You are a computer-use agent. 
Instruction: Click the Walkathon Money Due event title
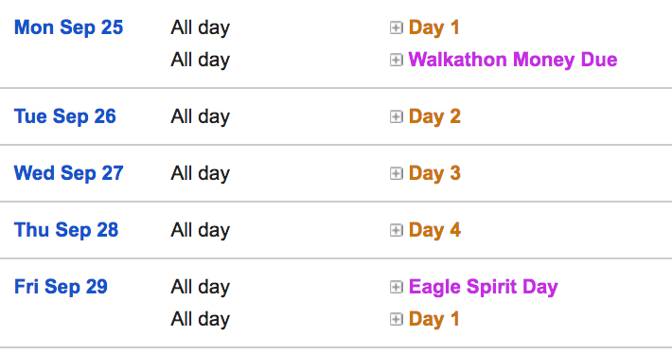click(x=513, y=60)
